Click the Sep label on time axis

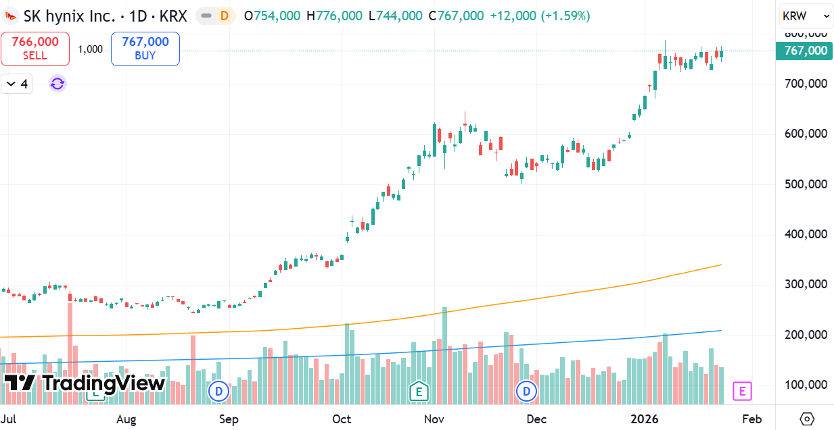(229, 419)
